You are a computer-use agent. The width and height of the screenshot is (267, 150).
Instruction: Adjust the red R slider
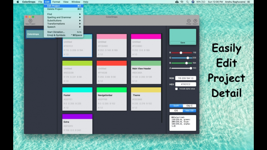click(x=182, y=53)
